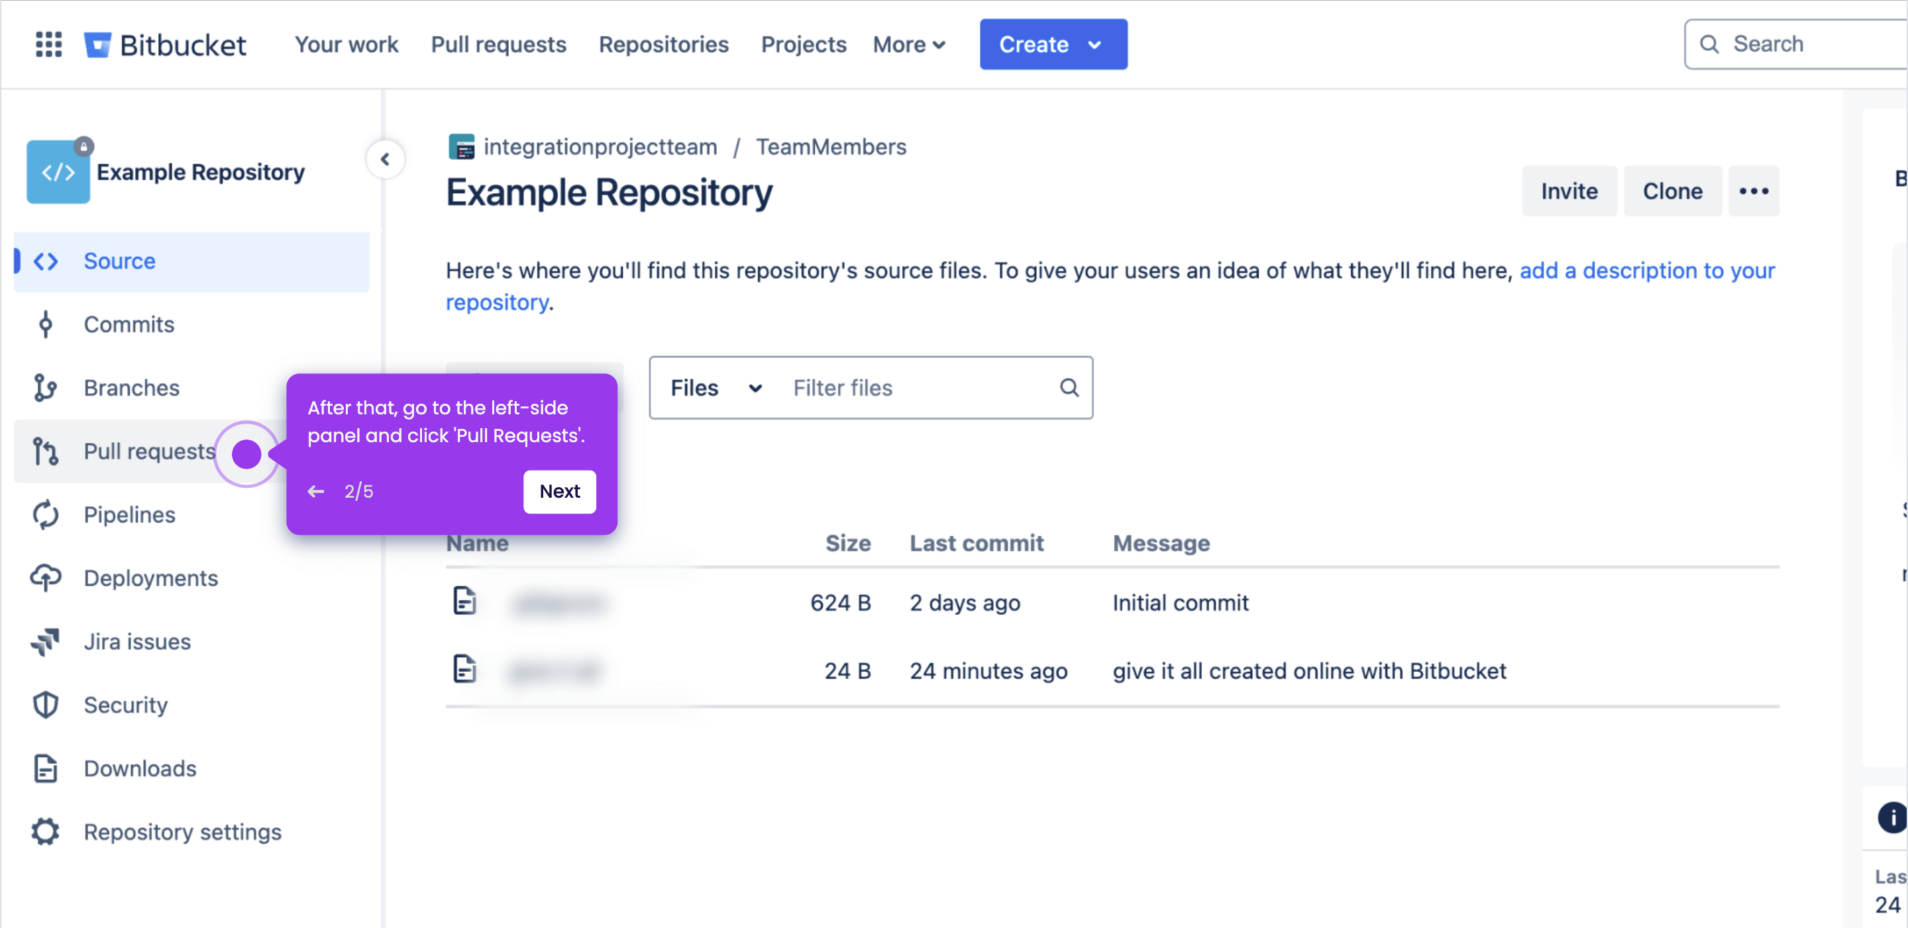Click the Bitbucket logo

[x=164, y=44]
